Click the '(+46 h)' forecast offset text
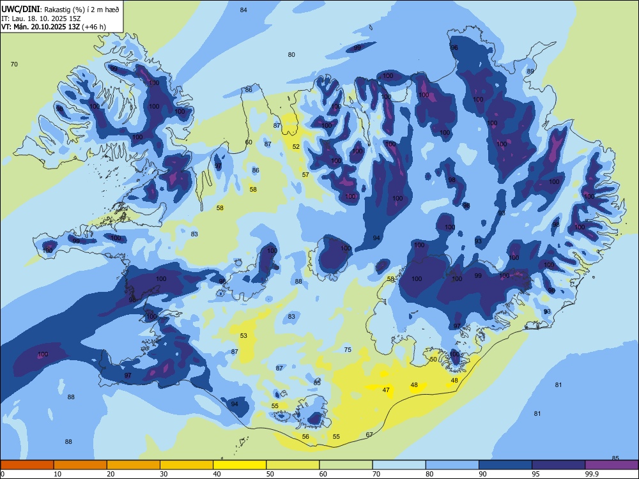This screenshot has width=639, height=479. (94, 27)
